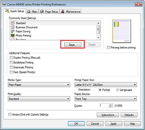Click the Quick Setup tab icon

coord(7,11)
